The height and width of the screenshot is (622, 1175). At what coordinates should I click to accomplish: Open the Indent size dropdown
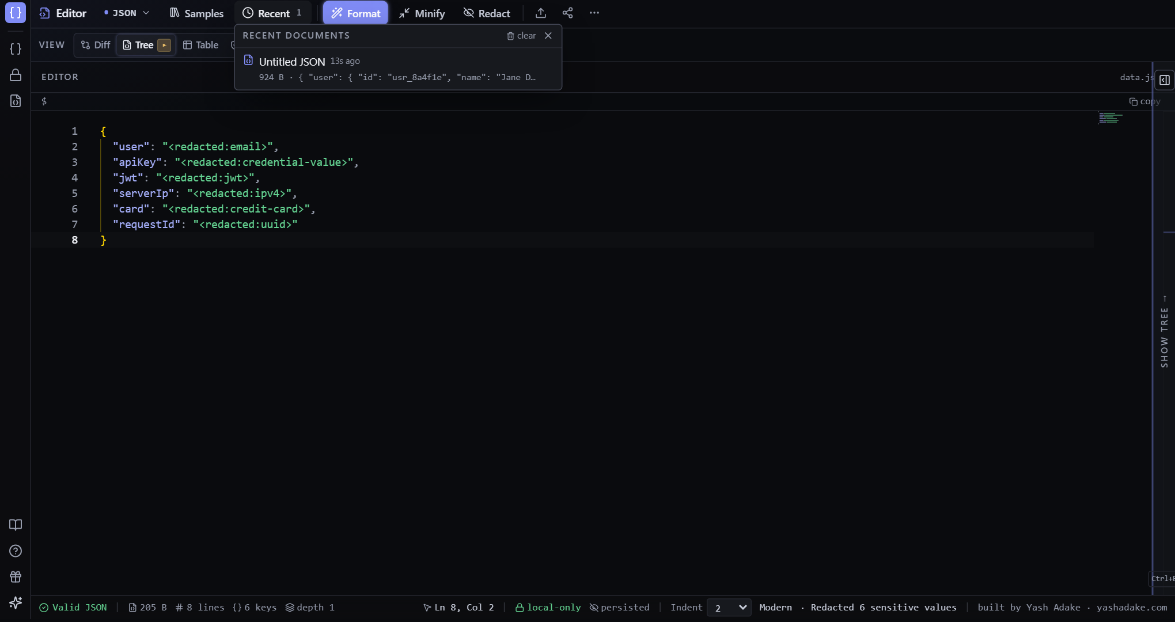pos(729,608)
